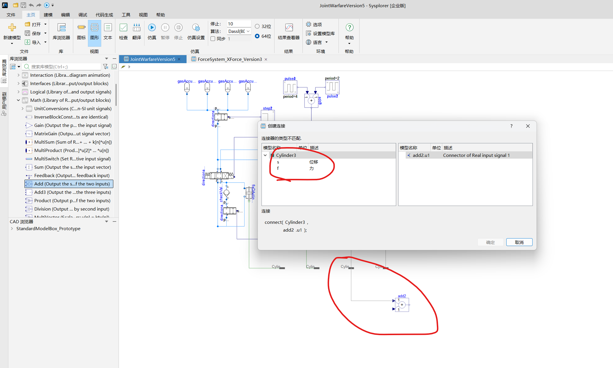Click the library browser vertical scrollbar
Image resolution: width=613 pixels, height=368 pixels.
pyautogui.click(x=116, y=95)
